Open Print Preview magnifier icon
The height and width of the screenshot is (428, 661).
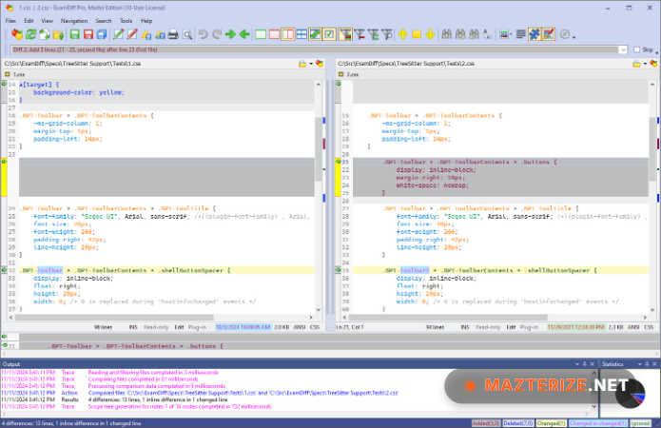point(187,34)
